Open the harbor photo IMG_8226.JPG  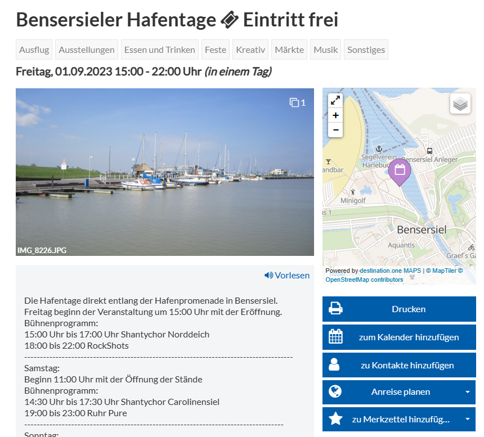point(165,172)
